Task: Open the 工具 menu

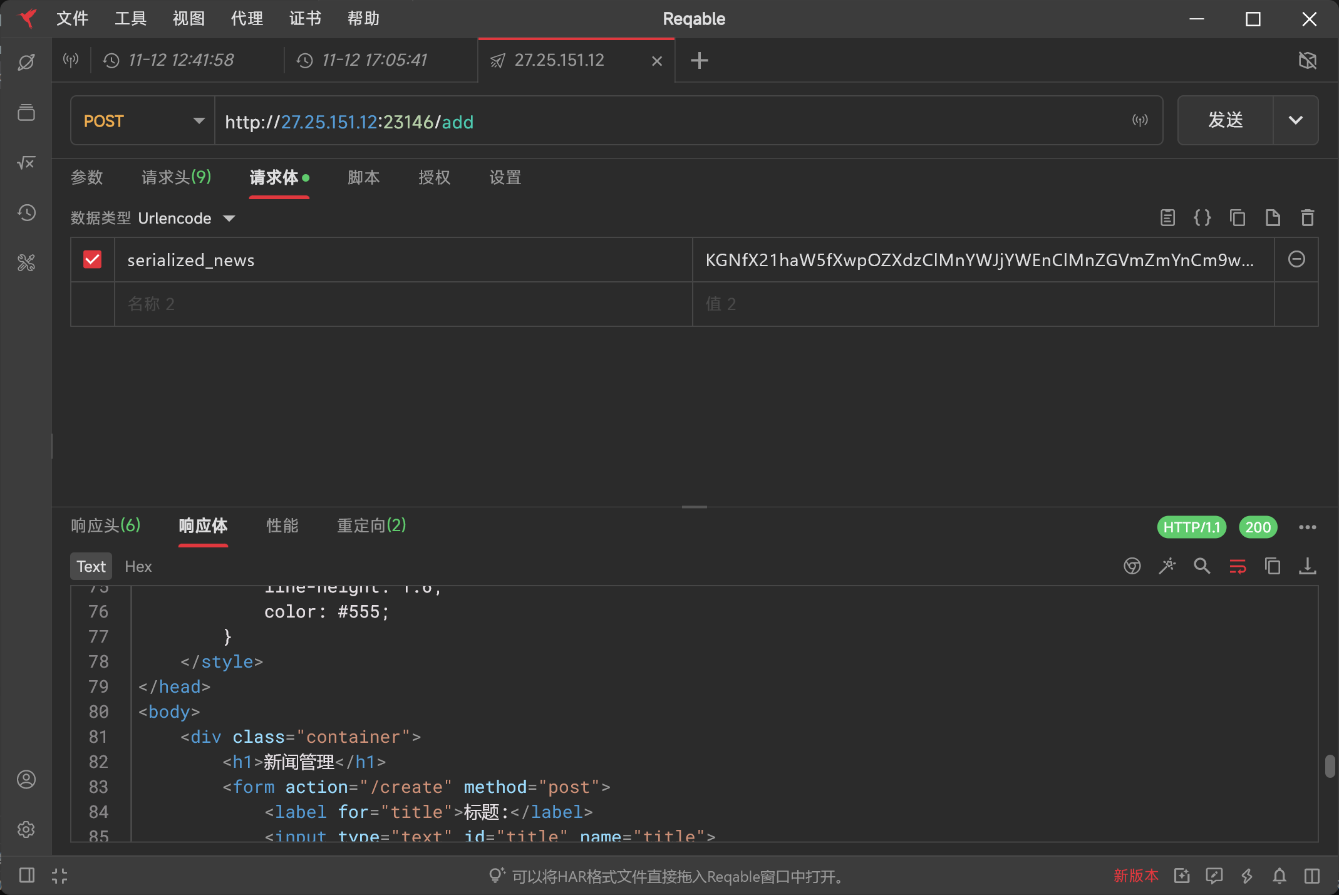Action: click(x=130, y=19)
